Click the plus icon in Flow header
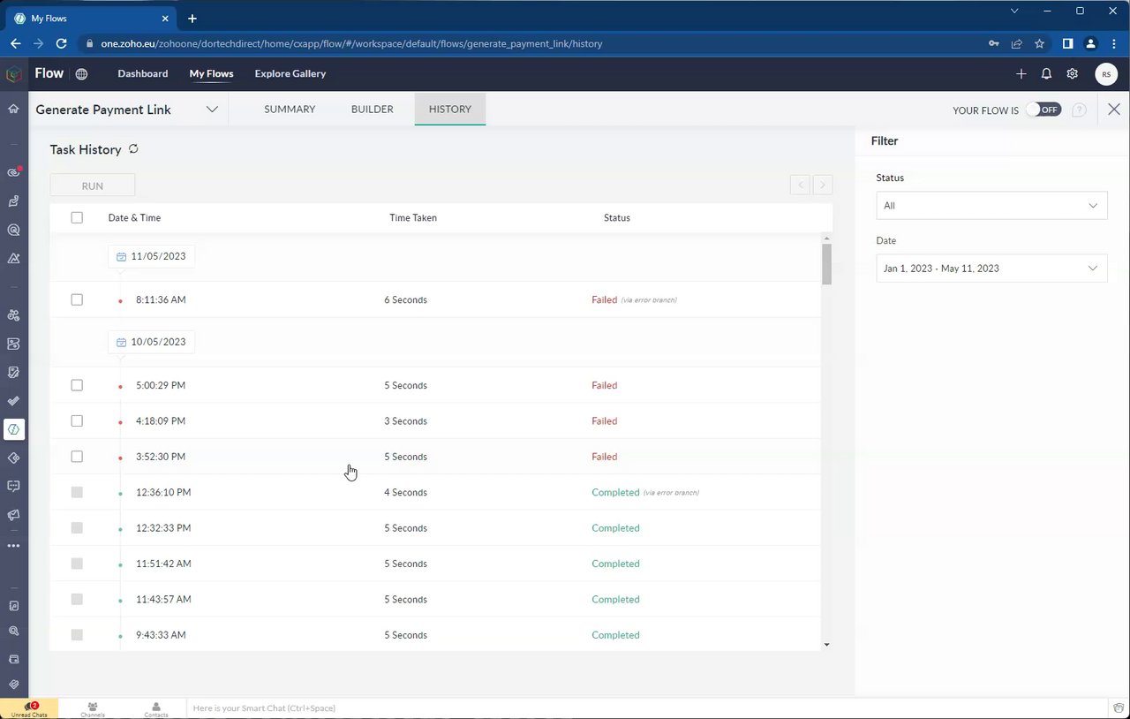Screen dimensions: 1130x719 (1021, 74)
